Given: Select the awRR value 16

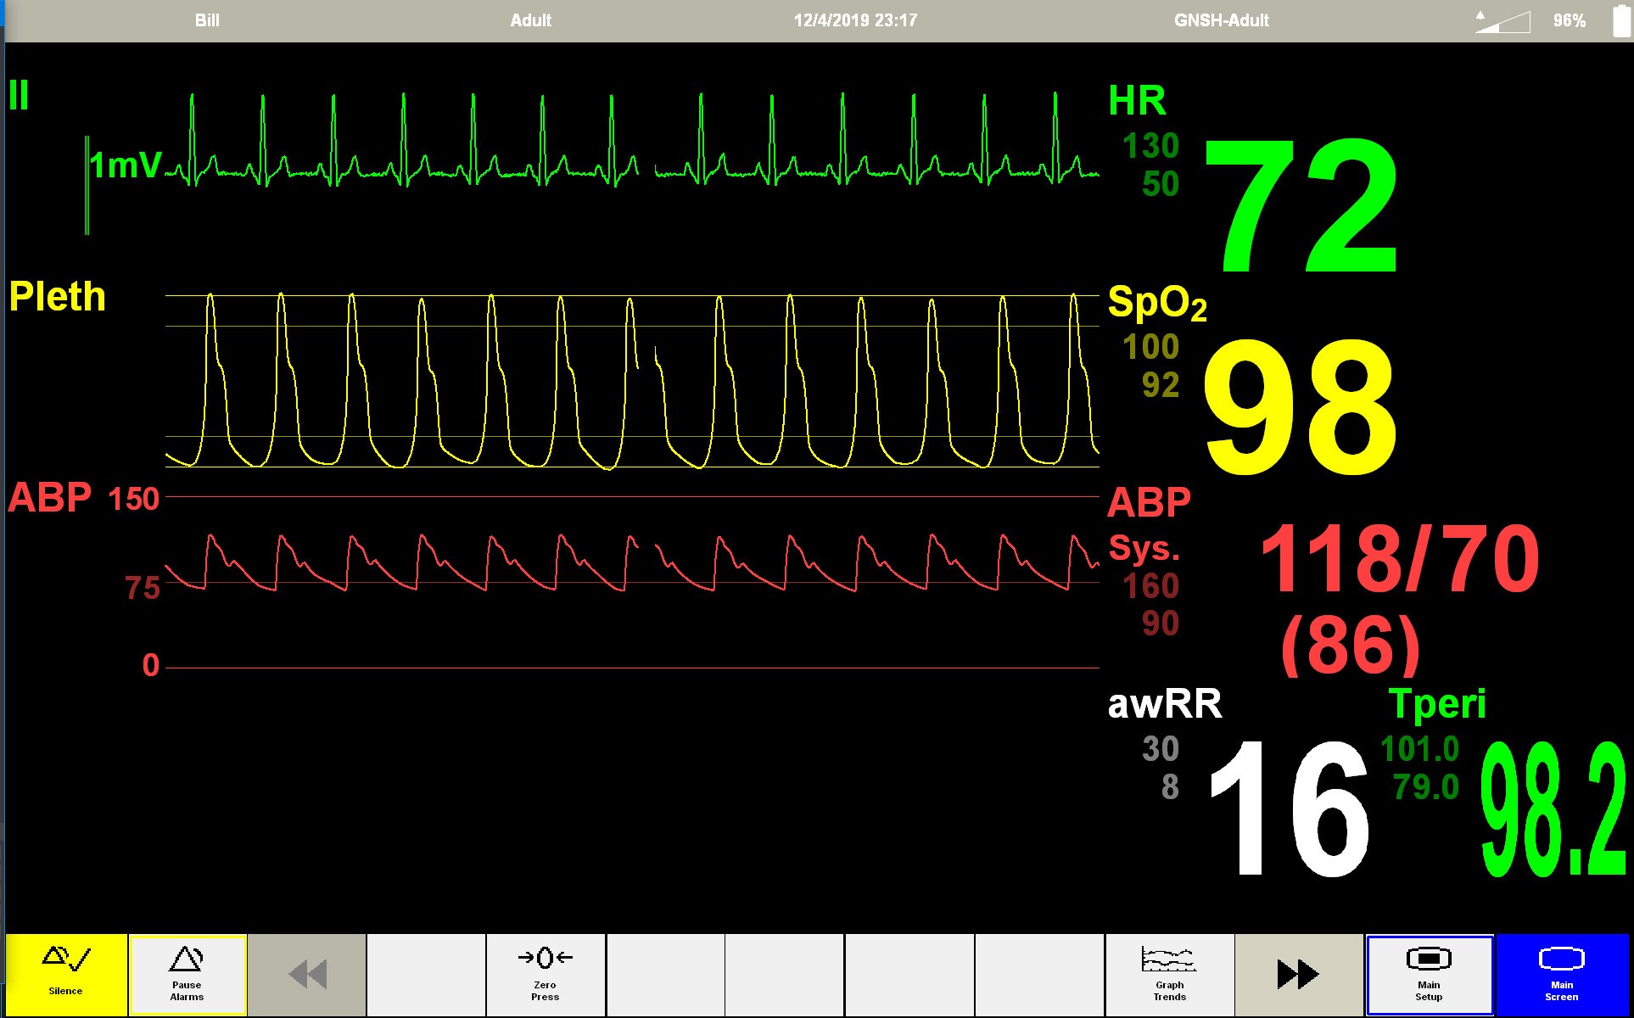Looking at the screenshot, I should pos(1288,808).
